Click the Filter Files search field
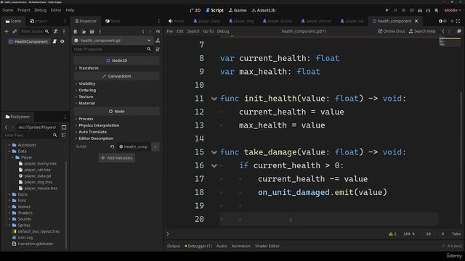This screenshot has height=261, width=465. tap(31, 136)
